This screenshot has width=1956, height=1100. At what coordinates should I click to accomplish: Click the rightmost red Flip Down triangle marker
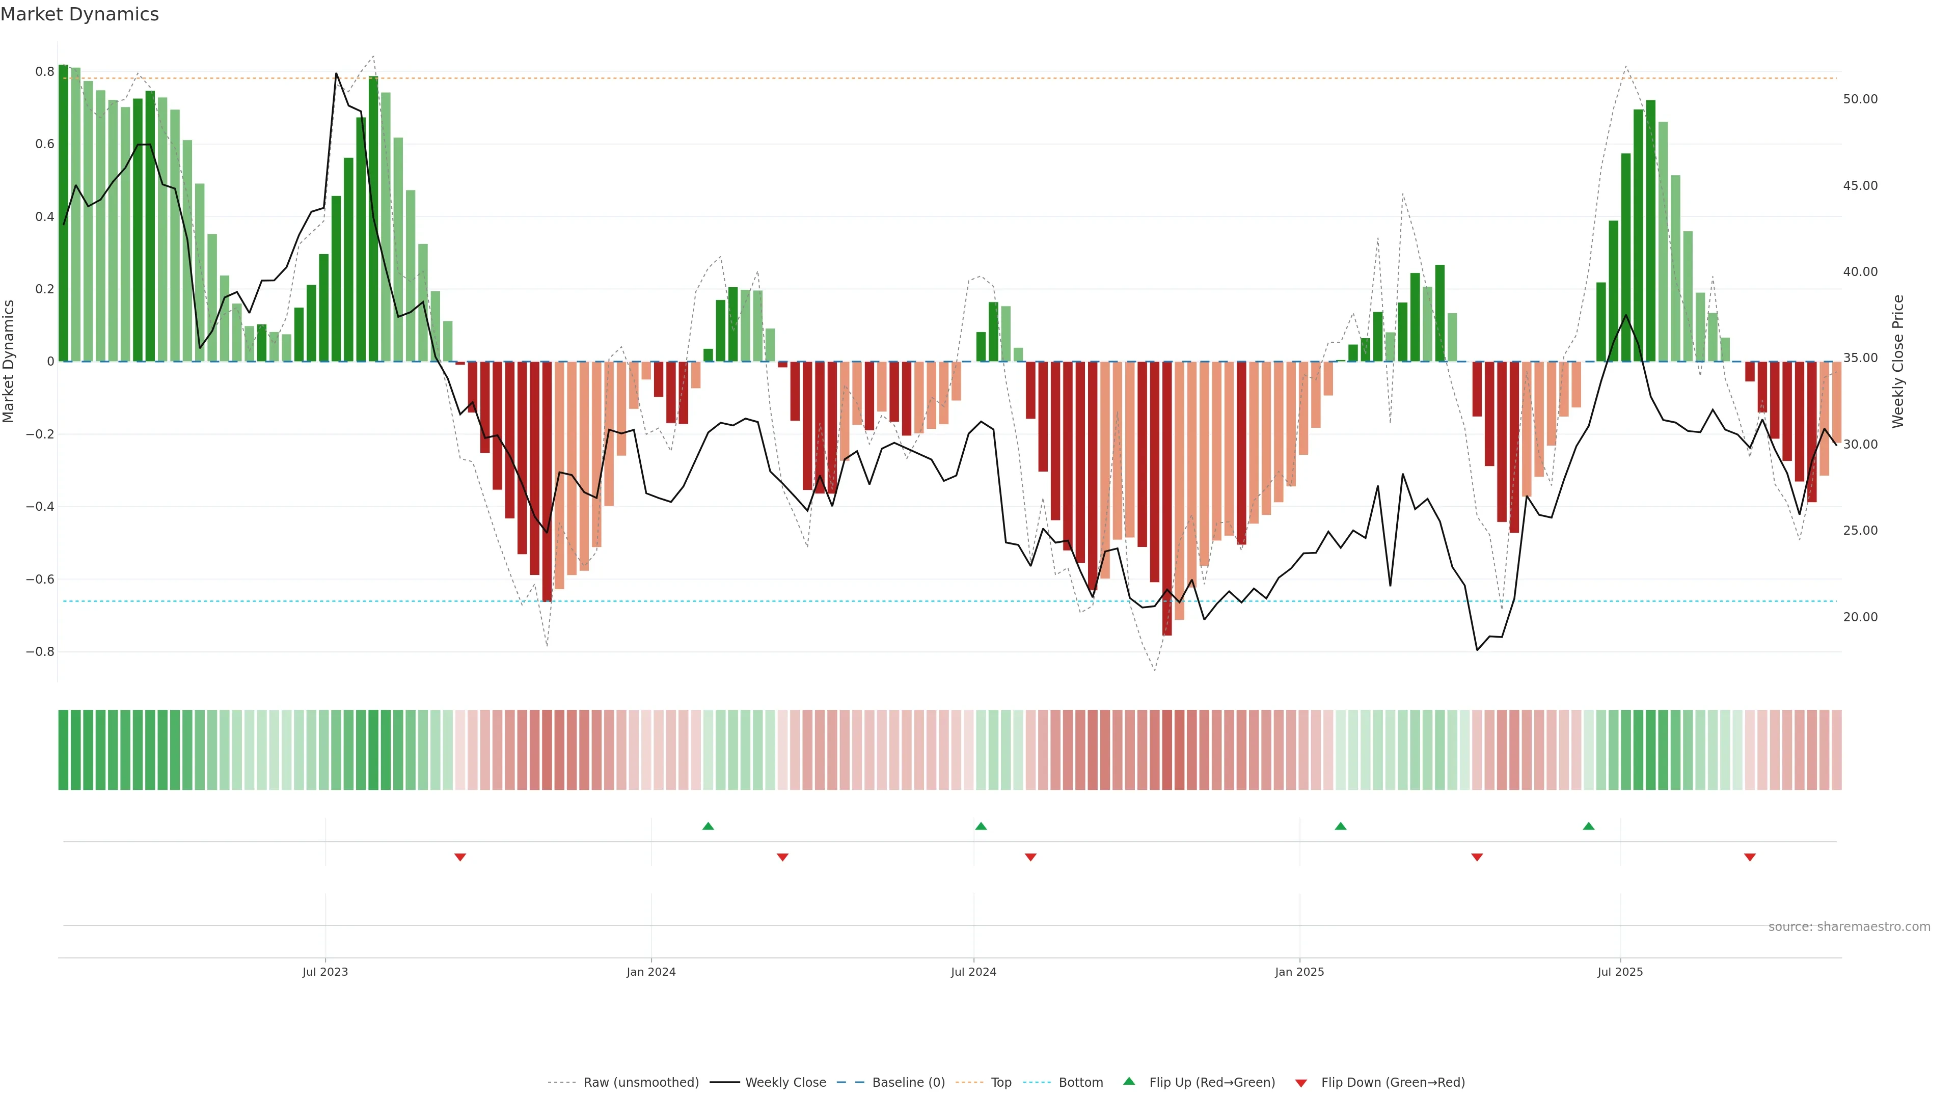point(1750,857)
